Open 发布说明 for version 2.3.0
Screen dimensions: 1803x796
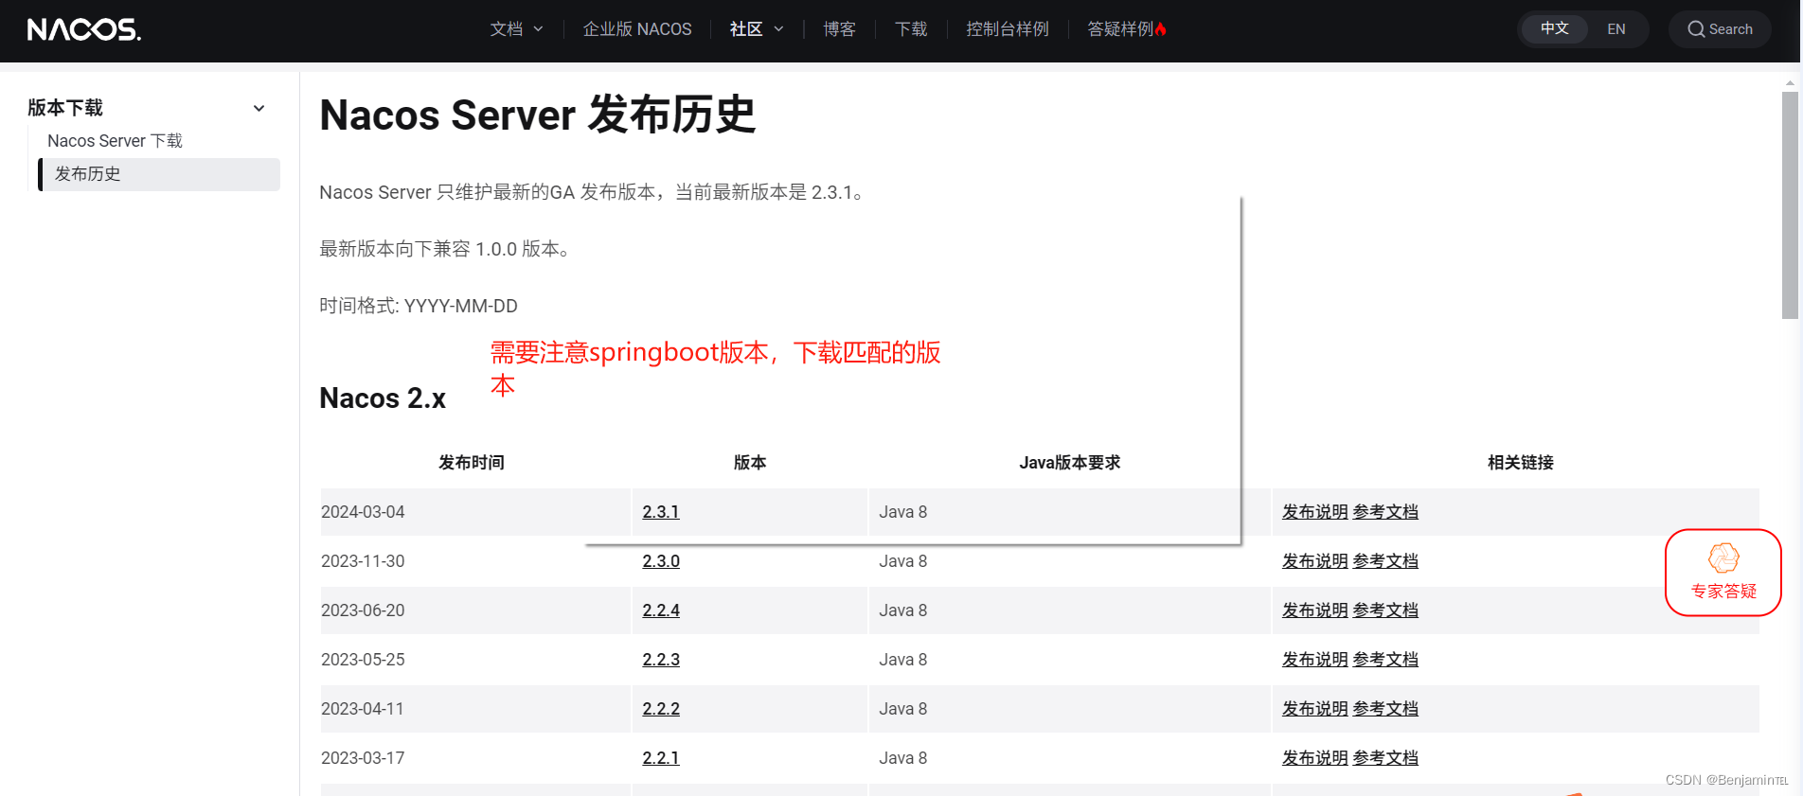pos(1315,561)
